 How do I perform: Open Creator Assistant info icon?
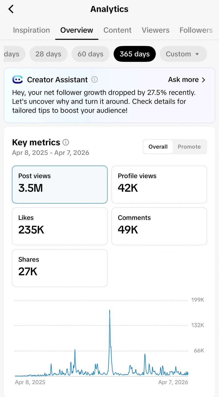pyautogui.click(x=94, y=80)
